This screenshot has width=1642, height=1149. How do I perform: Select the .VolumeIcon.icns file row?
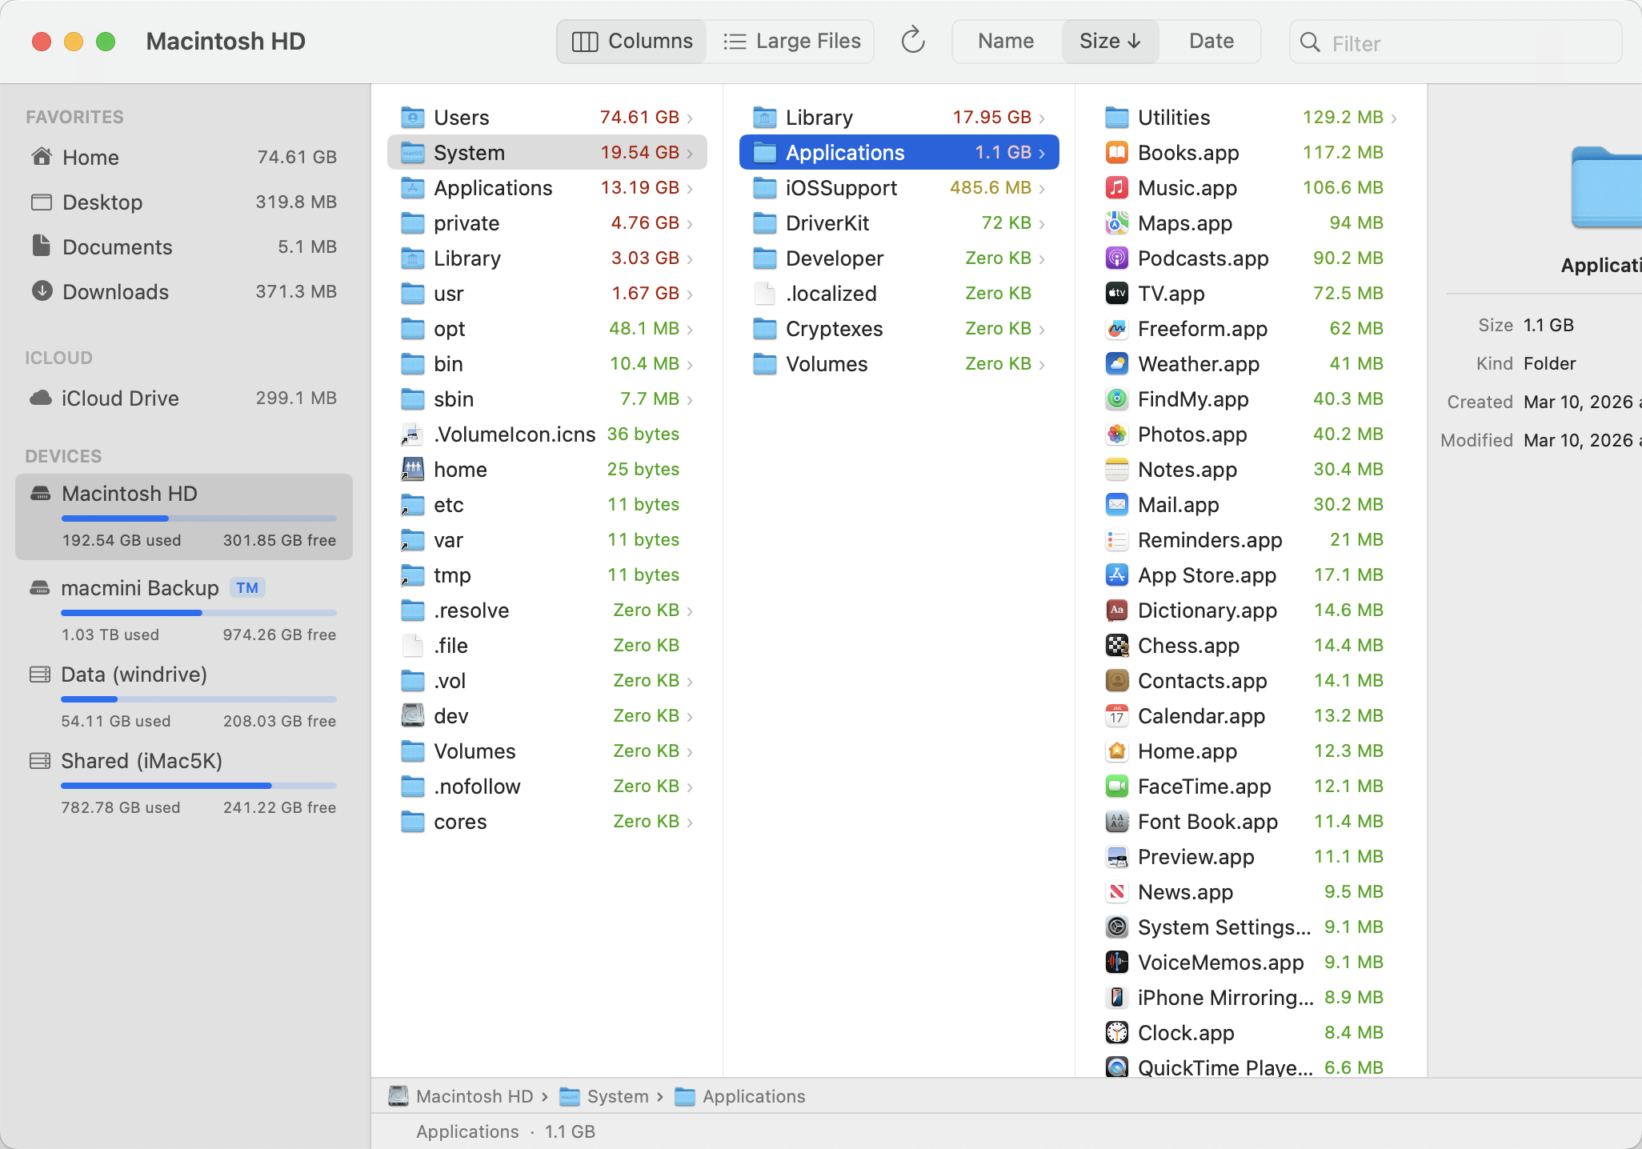click(547, 434)
